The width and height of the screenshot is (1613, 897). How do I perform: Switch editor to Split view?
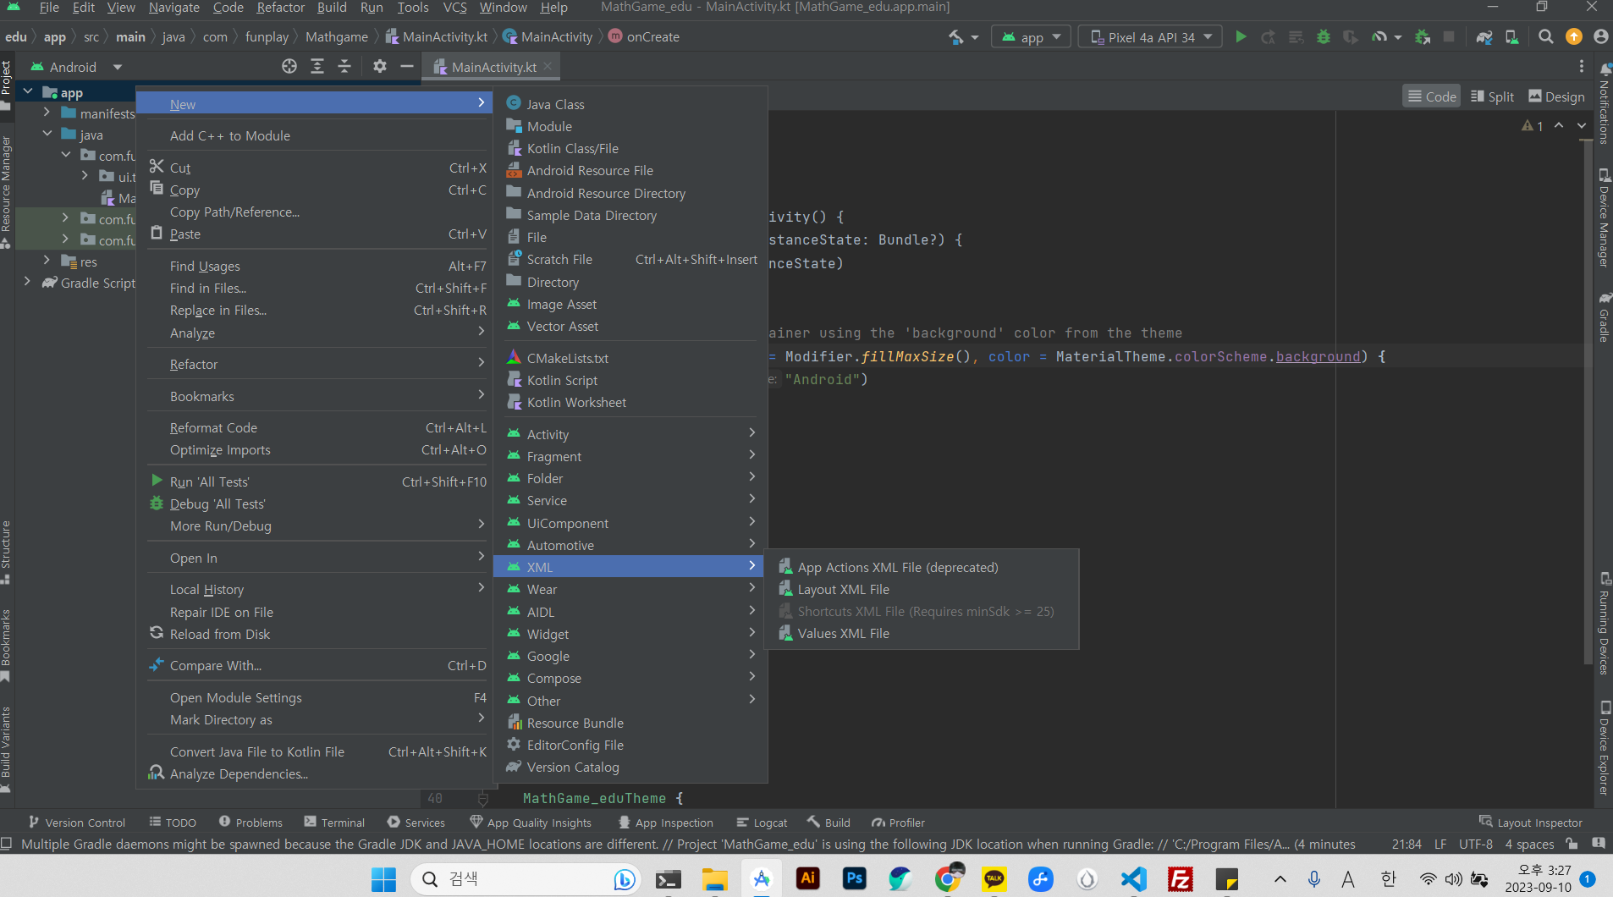click(1492, 96)
